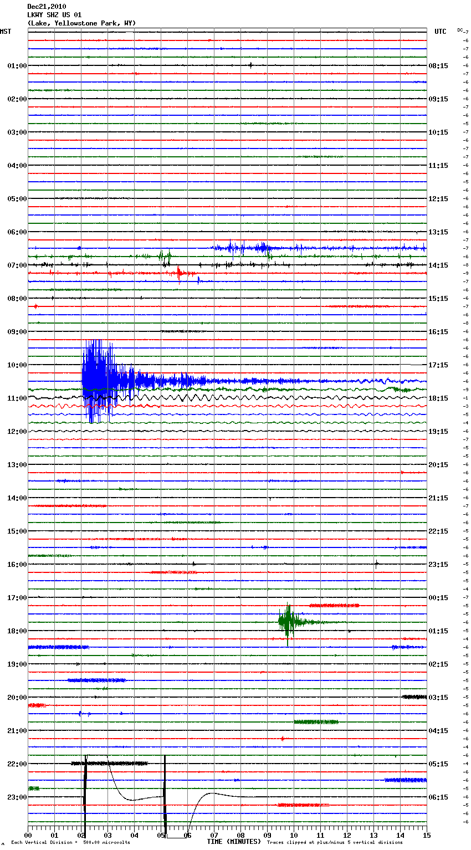Viewport: 471px width, 850px height.
Task: Click the 00:15 UTC time label
Action: (x=438, y=598)
